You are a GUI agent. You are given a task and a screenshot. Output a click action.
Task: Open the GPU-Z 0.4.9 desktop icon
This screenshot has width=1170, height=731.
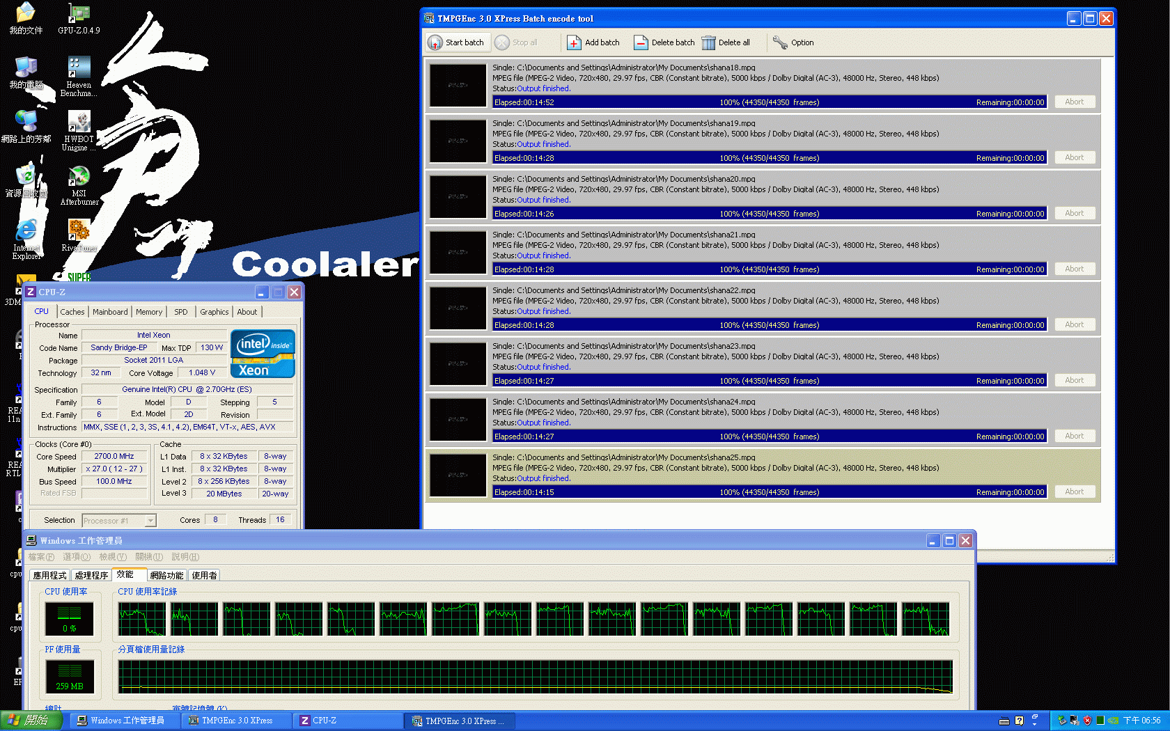click(x=79, y=13)
